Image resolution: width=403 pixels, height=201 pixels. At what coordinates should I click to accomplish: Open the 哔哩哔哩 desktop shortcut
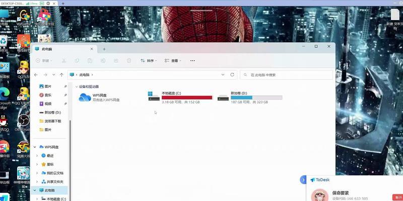tap(23, 177)
